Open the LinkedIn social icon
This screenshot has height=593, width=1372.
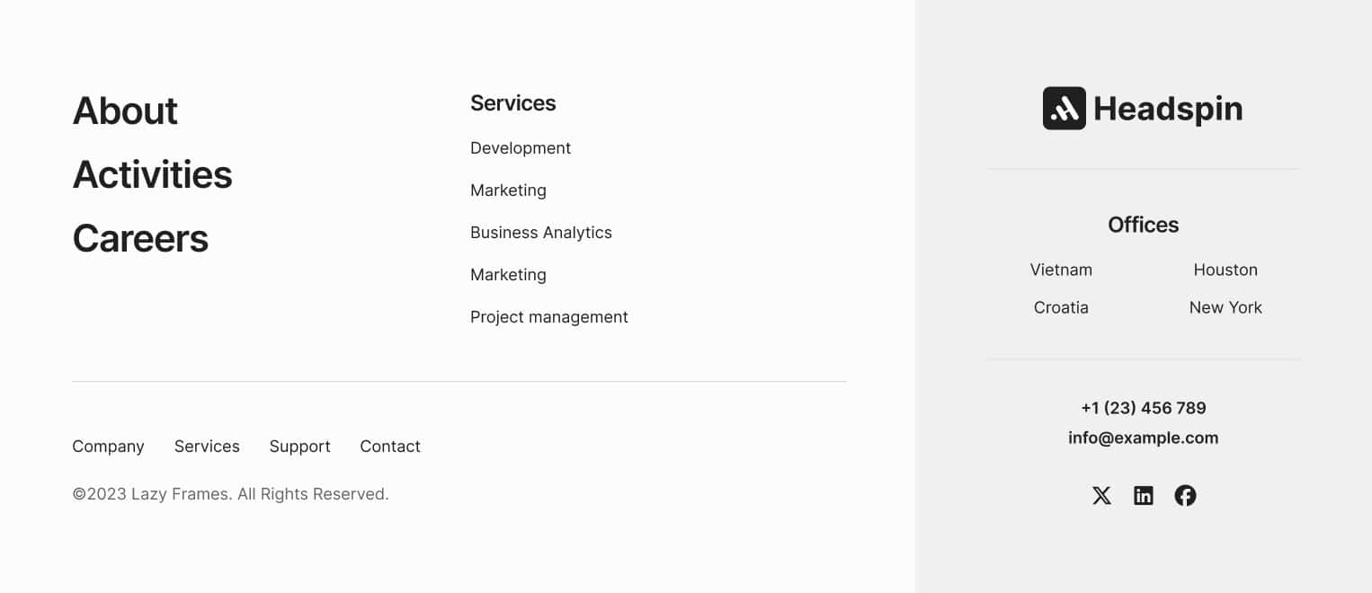pyautogui.click(x=1144, y=495)
